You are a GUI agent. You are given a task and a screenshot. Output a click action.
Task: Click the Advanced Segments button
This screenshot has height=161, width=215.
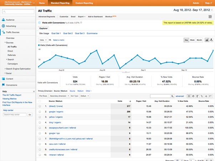(x=47, y=17)
